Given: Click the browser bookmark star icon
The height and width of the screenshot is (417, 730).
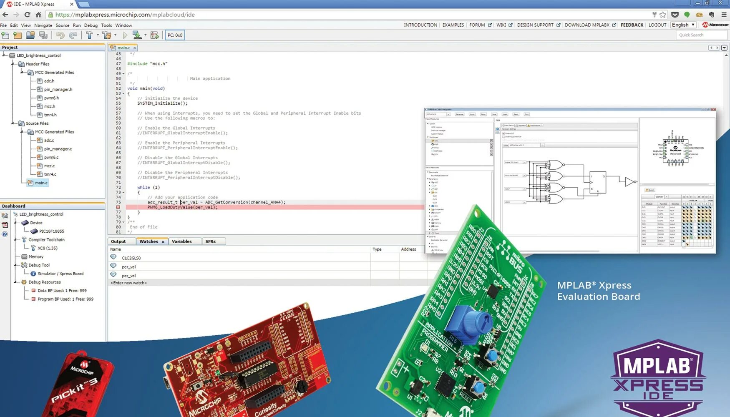Looking at the screenshot, I should click(663, 15).
